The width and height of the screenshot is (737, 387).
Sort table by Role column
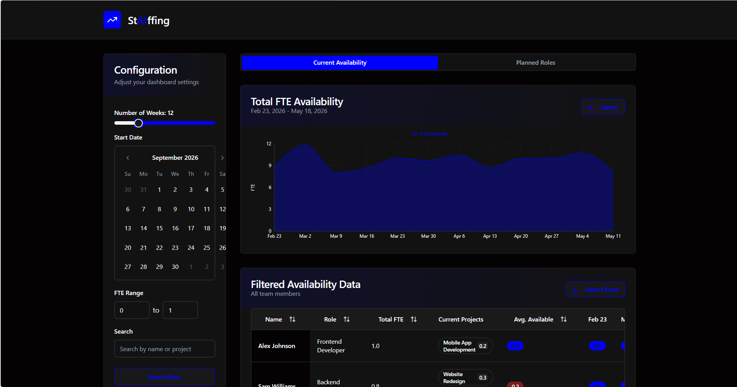(347, 320)
